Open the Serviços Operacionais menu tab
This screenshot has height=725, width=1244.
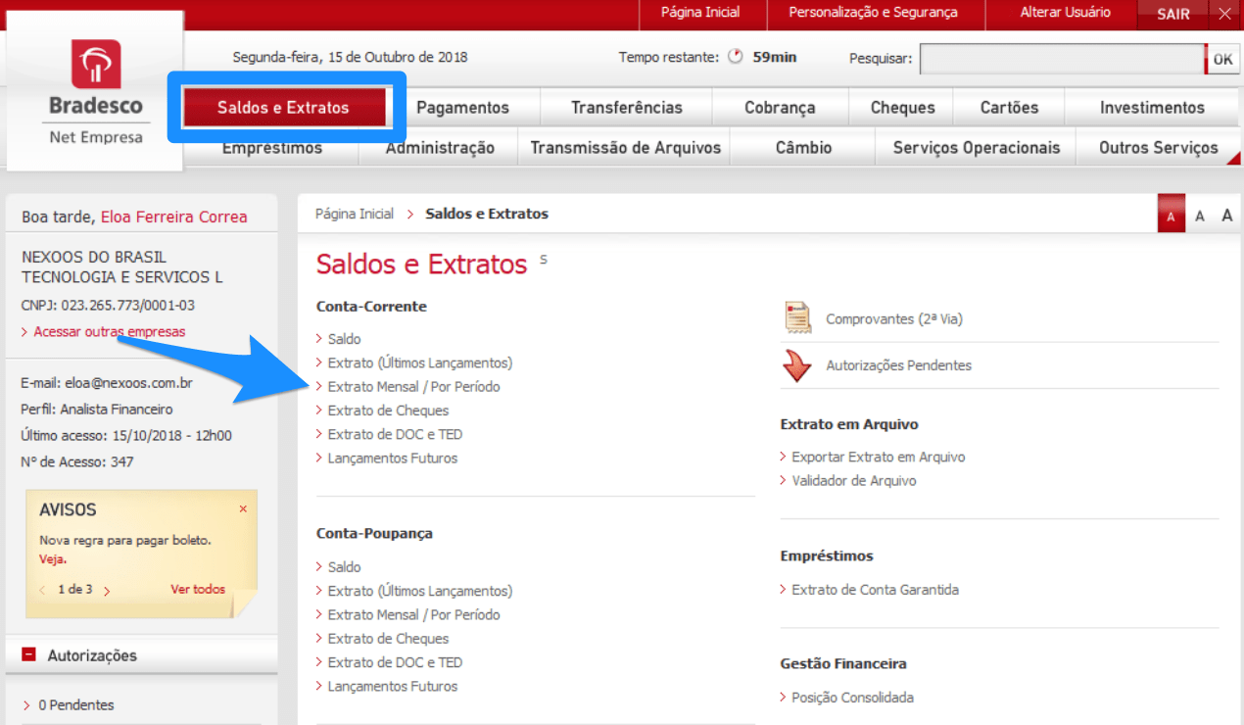click(976, 148)
